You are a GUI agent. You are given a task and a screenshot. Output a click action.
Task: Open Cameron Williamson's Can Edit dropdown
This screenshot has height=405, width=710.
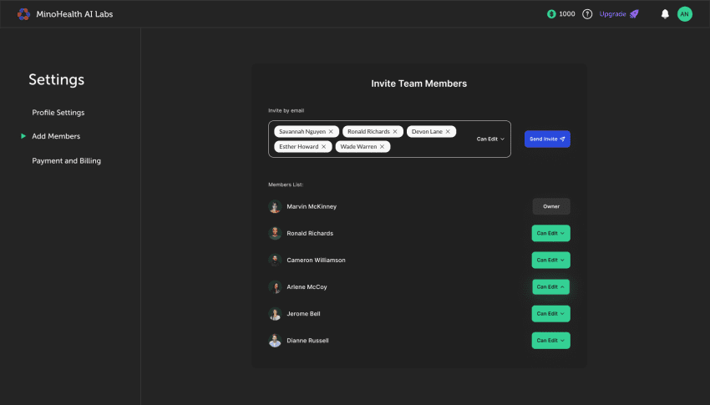coord(550,261)
